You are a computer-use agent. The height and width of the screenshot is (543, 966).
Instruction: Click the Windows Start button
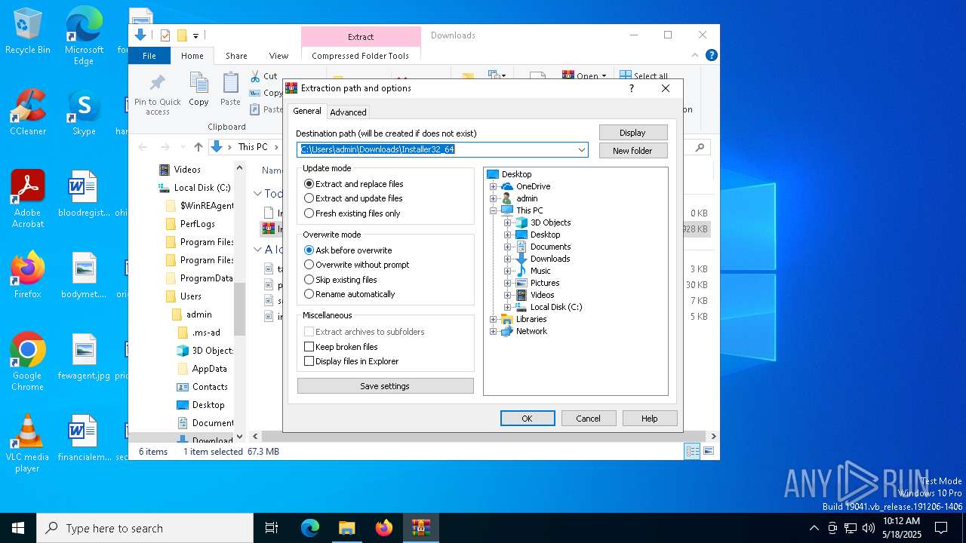point(18,528)
